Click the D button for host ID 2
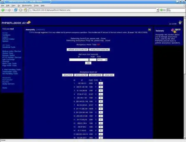The height and width of the screenshot is (142, 186). pos(101,87)
